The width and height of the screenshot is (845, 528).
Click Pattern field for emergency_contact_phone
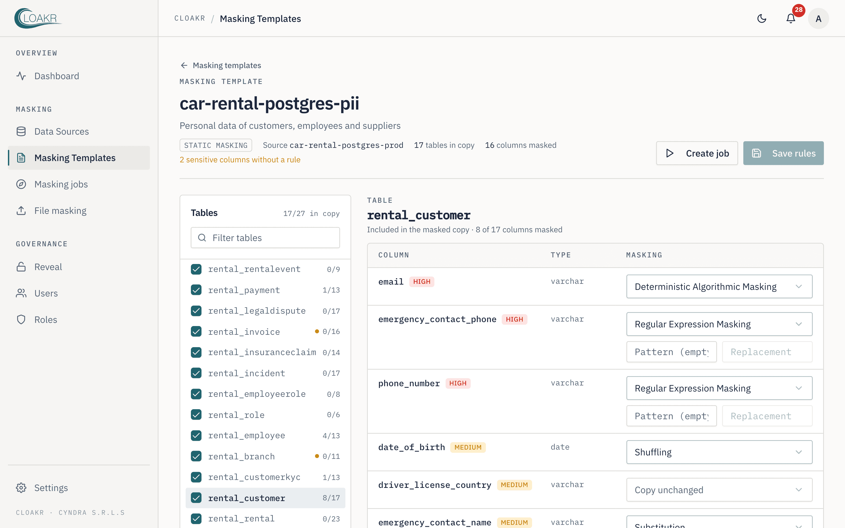pos(671,352)
